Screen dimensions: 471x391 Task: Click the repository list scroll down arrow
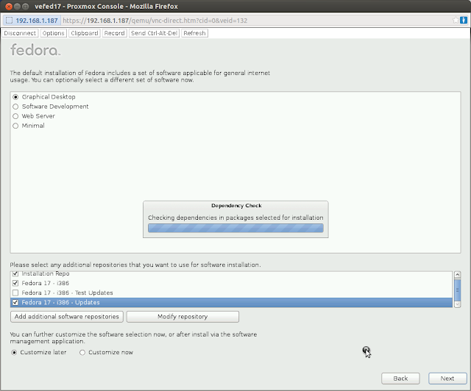(457, 304)
